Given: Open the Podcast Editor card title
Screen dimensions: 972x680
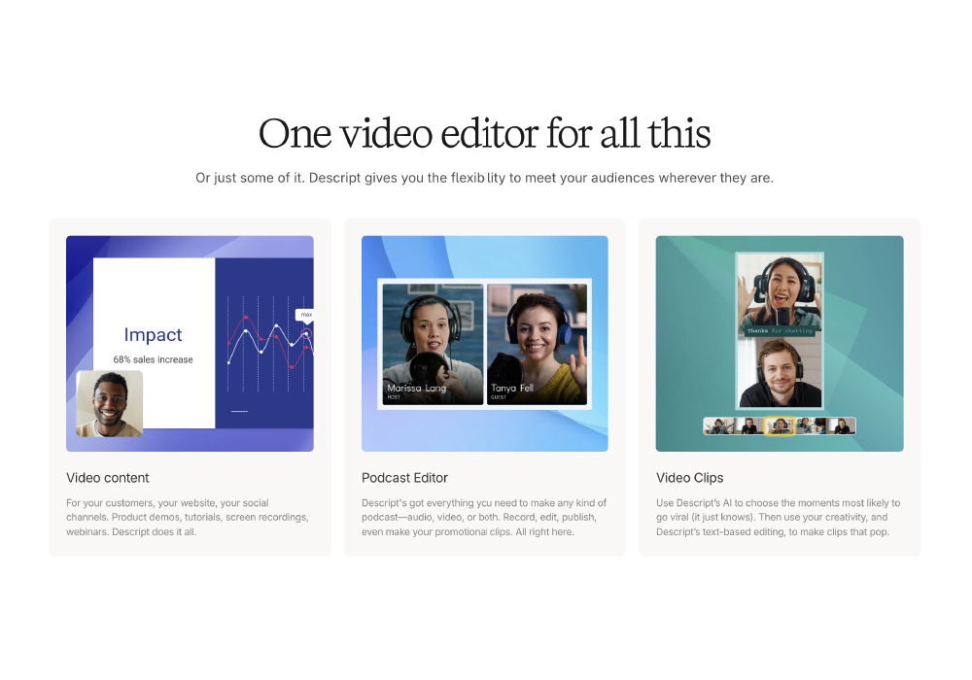Looking at the screenshot, I should [404, 478].
